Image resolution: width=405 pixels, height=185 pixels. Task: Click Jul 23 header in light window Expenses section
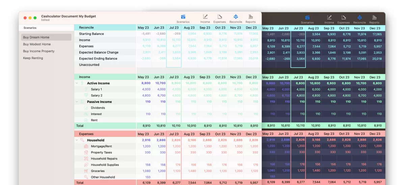[174, 134]
